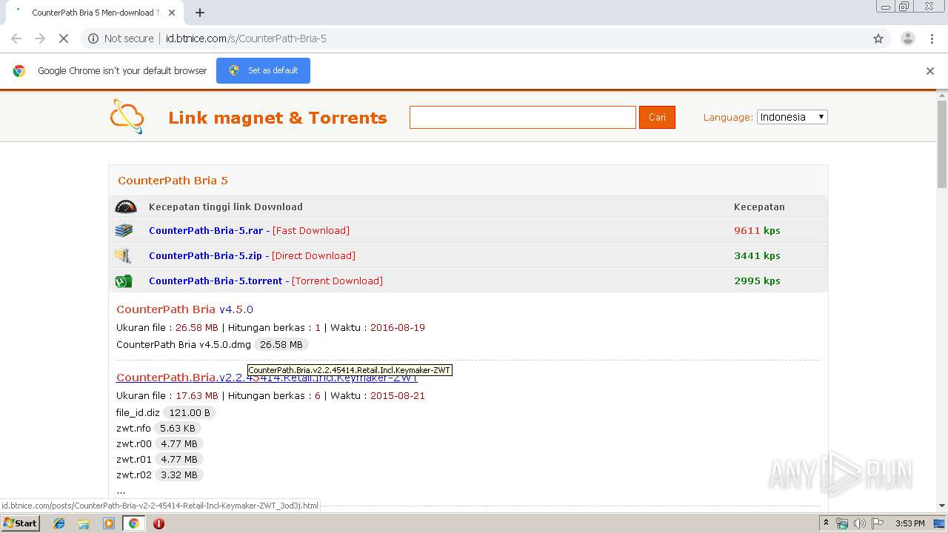Click the 'CounterPath Bria v4.5.0.dmg' file name
This screenshot has height=533, width=948.
pyautogui.click(x=184, y=344)
